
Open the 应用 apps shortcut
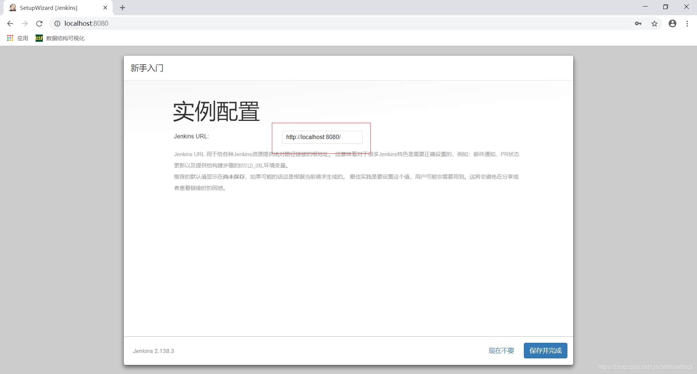17,38
